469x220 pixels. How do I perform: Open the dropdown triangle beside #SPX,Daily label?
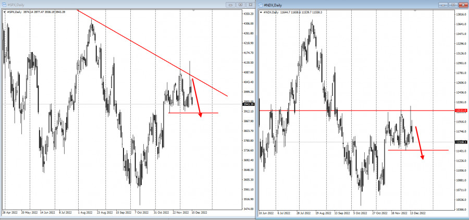tap(5, 11)
